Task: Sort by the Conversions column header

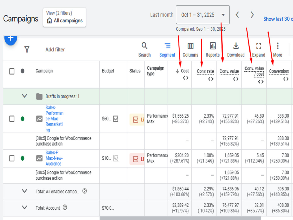Action: pos(279,72)
